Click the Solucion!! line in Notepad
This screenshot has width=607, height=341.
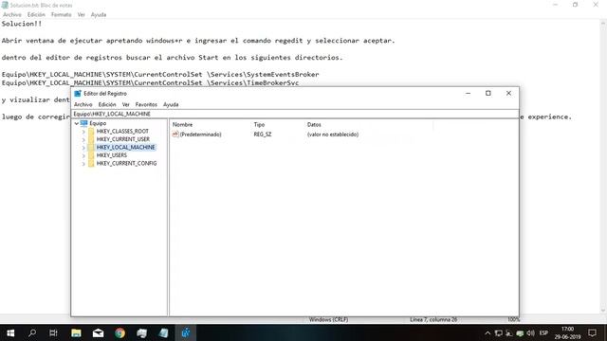[x=22, y=24]
